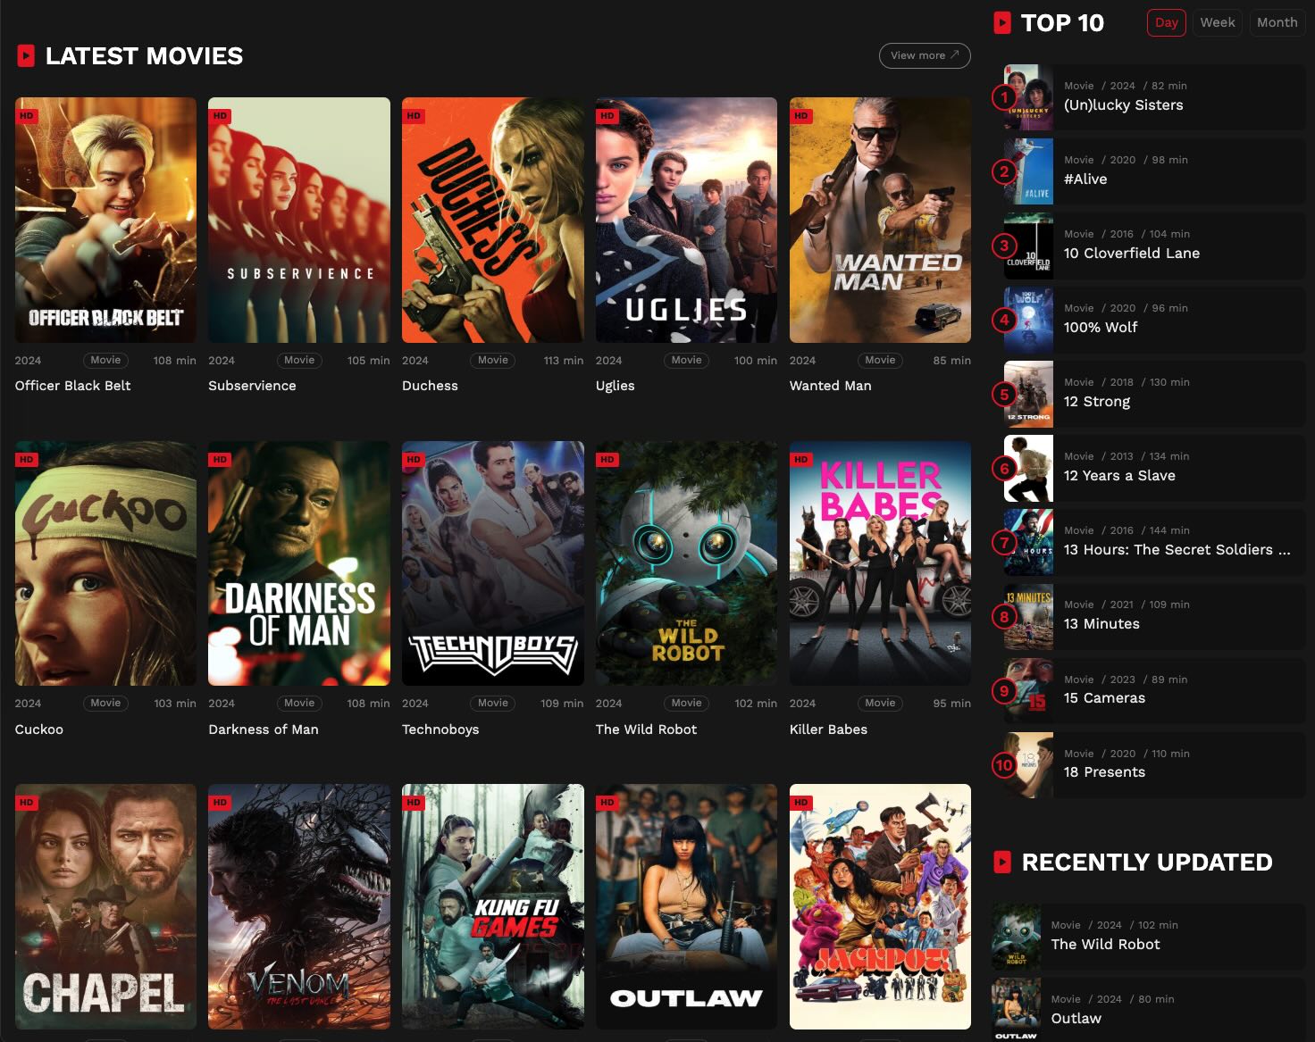The image size is (1315, 1042).
Task: Click the red play icon beside TOP 10
Action: click(1002, 23)
